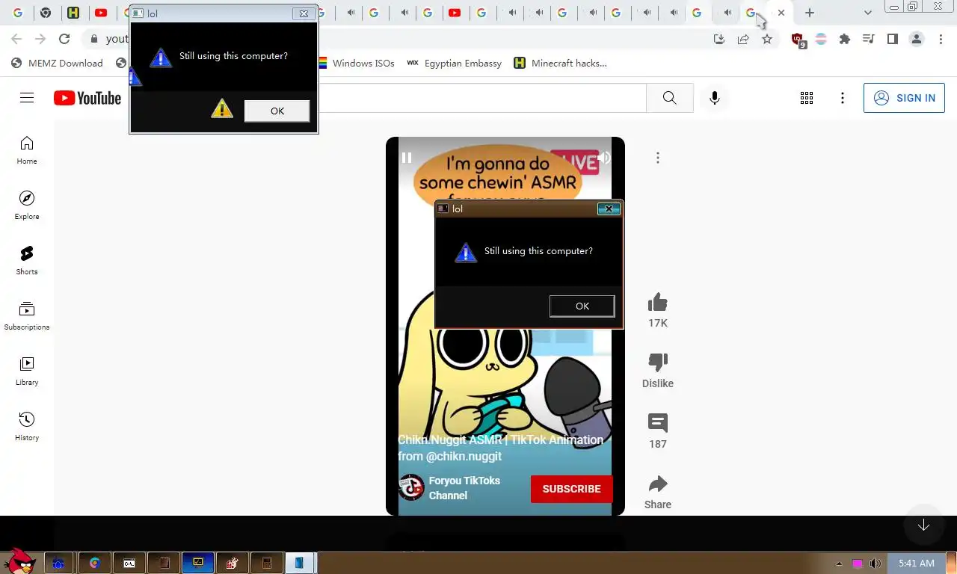Share the Short

click(658, 484)
